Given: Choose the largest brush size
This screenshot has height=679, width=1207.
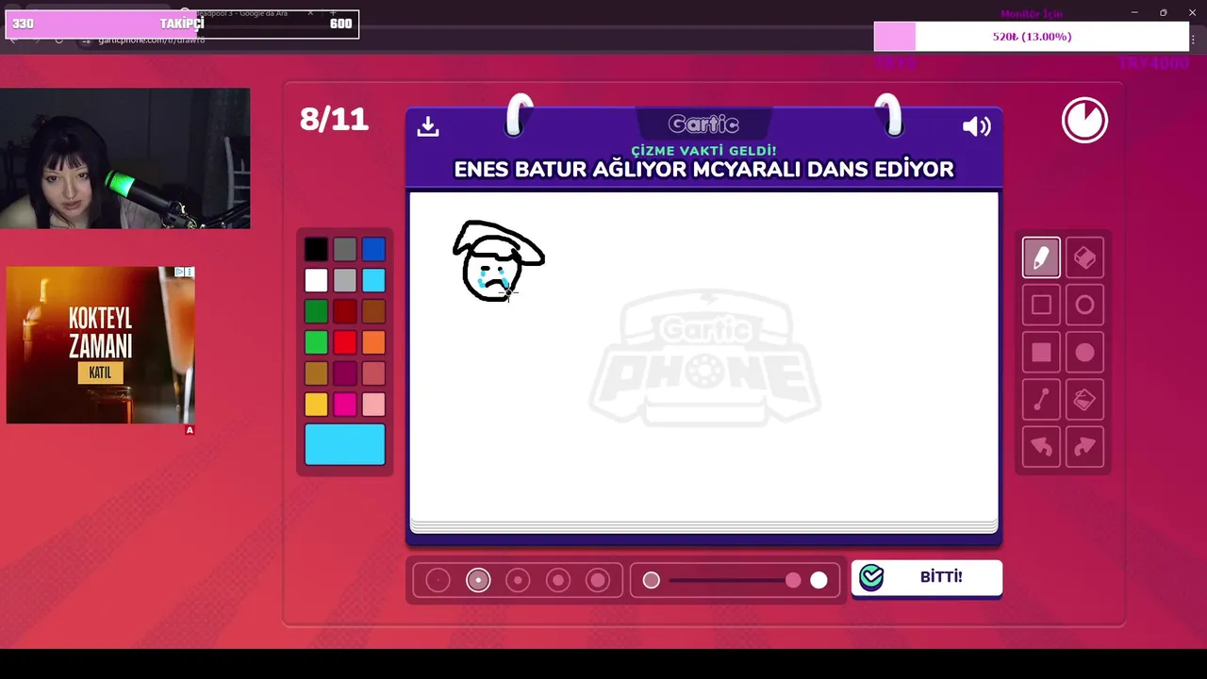Looking at the screenshot, I should coord(598,580).
